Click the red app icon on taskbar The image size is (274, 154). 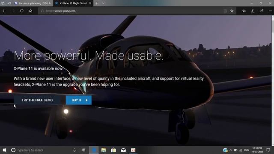(x=133, y=150)
